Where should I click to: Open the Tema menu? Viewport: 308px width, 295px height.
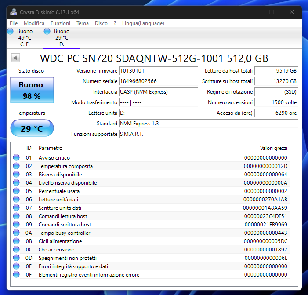[83, 23]
